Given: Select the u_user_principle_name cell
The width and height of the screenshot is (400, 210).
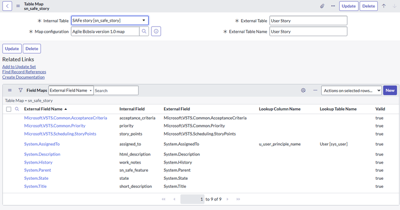Looking at the screenshot, I should pyautogui.click(x=280, y=144).
